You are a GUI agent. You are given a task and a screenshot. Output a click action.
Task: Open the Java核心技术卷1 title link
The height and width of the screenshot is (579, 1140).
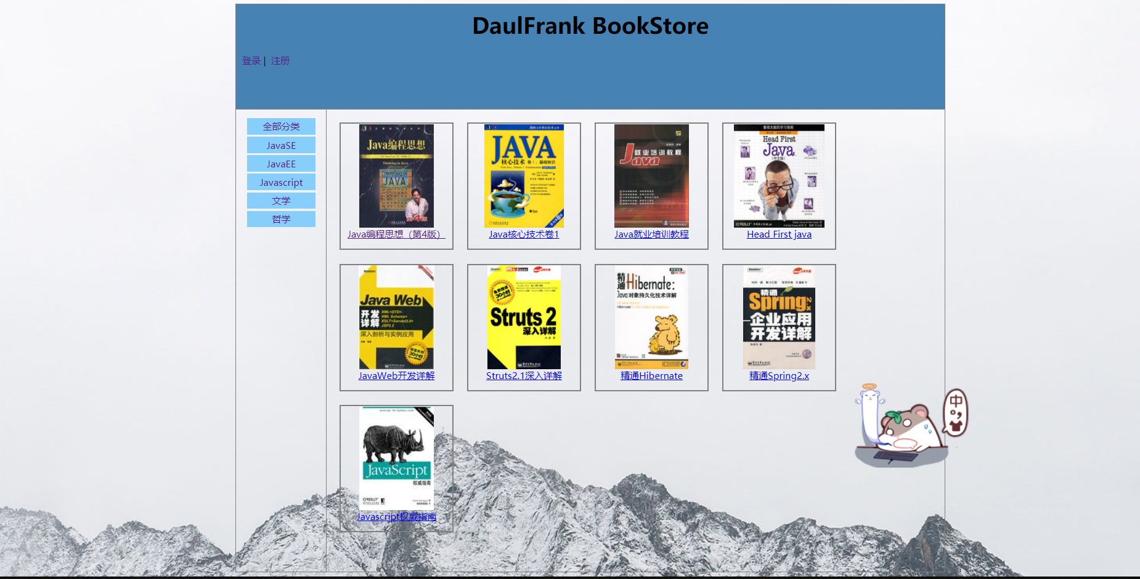coord(524,234)
